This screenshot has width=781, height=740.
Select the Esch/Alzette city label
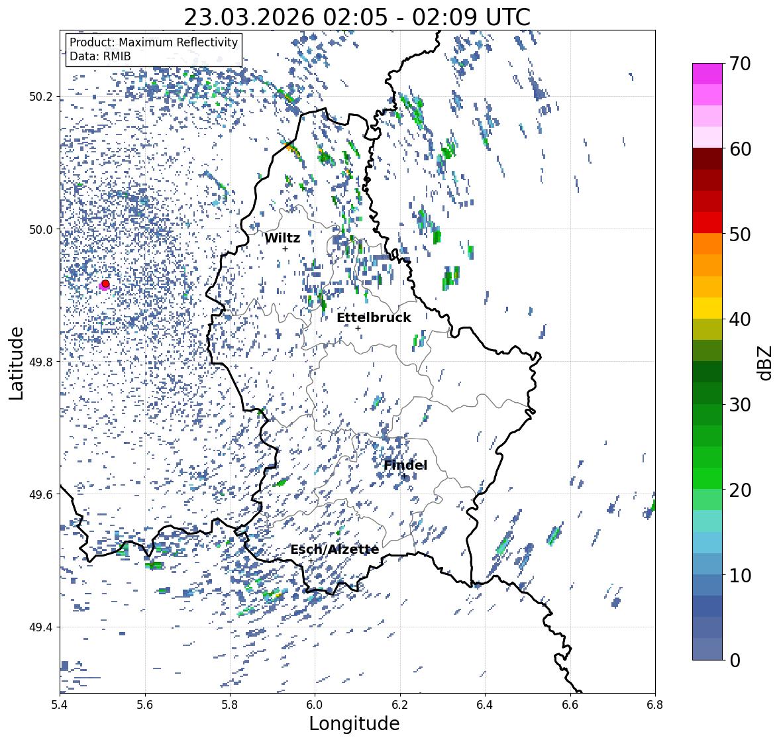335,549
